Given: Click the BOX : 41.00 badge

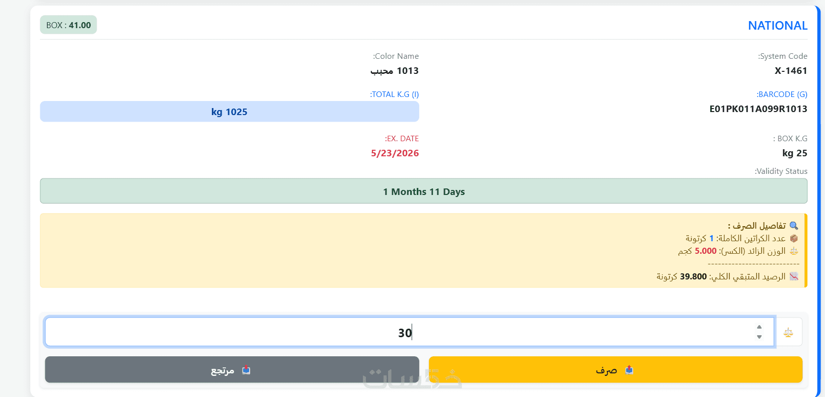Looking at the screenshot, I should coord(68,25).
